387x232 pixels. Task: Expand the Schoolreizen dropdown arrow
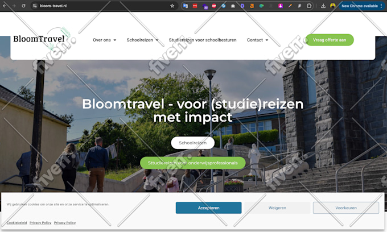click(x=157, y=40)
